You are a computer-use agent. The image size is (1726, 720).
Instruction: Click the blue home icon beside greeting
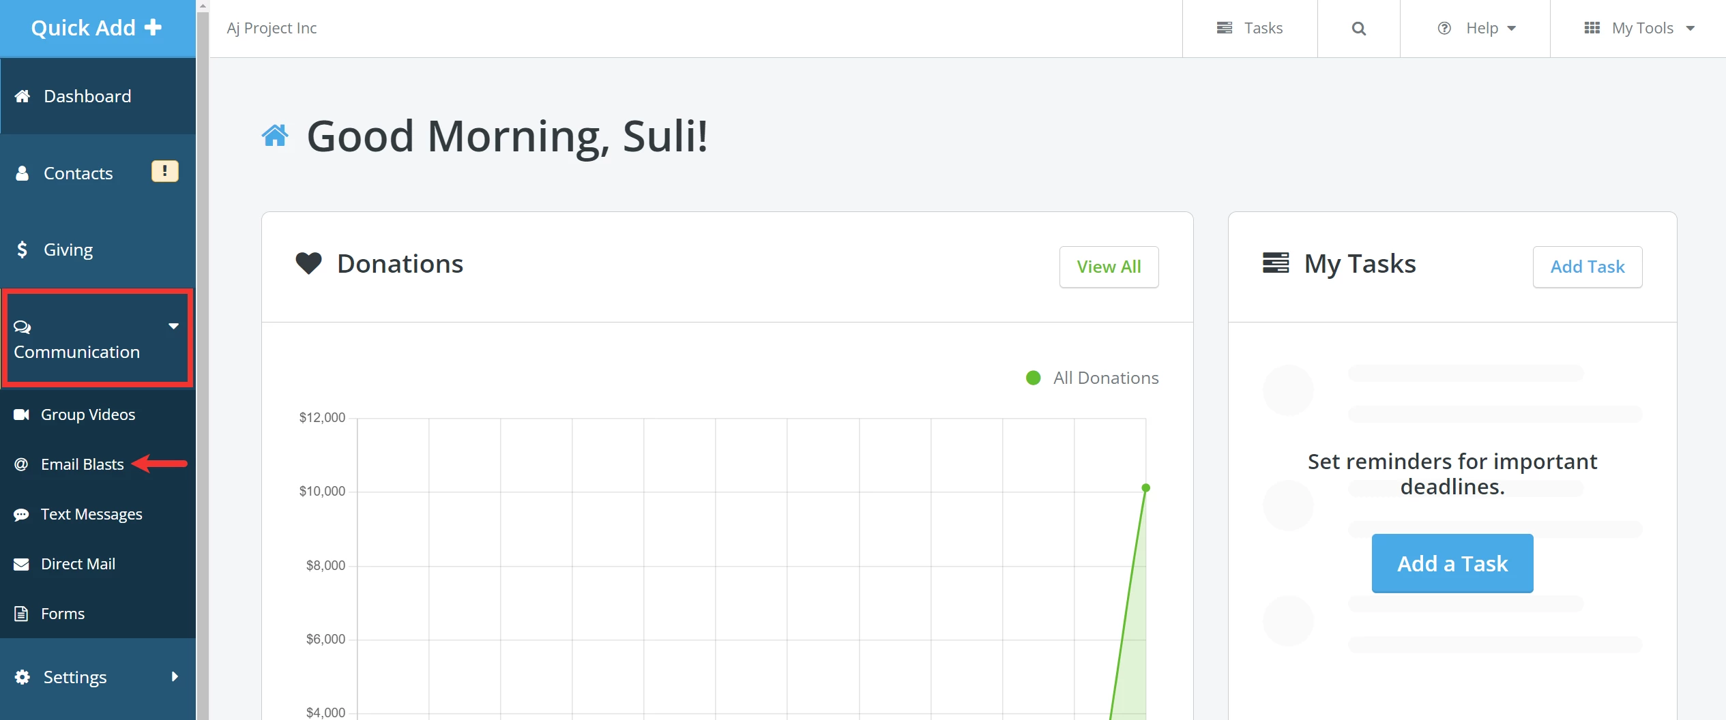[275, 136]
